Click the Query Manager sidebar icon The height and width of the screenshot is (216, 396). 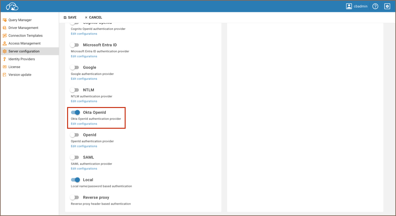point(5,20)
